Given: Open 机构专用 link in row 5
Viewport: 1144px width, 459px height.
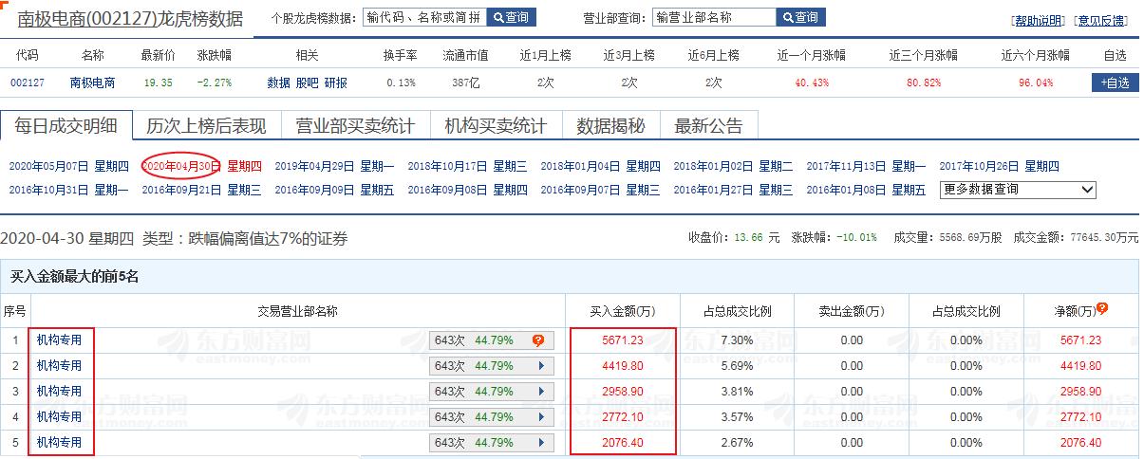Looking at the screenshot, I should 59,442.
